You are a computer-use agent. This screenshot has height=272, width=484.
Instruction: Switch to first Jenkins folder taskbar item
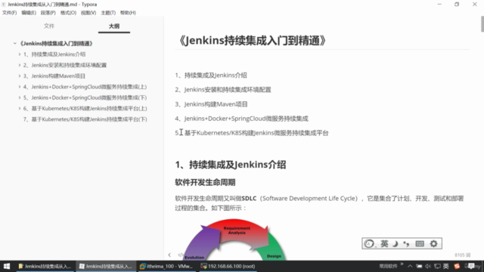click(x=45, y=266)
